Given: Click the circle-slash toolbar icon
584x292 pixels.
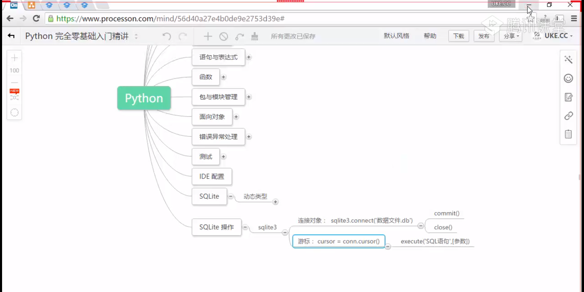Looking at the screenshot, I should pos(224,37).
